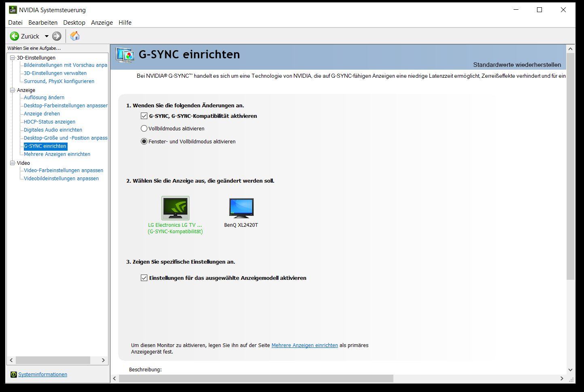This screenshot has width=584, height=392.
Task: Open Video-Farbeinstellungen anpassen
Action: pyautogui.click(x=64, y=170)
